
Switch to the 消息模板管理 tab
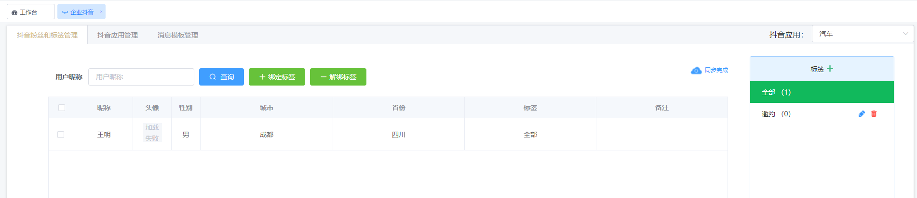(177, 35)
